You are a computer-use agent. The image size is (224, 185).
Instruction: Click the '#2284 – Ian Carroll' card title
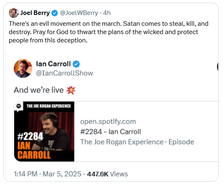click(111, 131)
